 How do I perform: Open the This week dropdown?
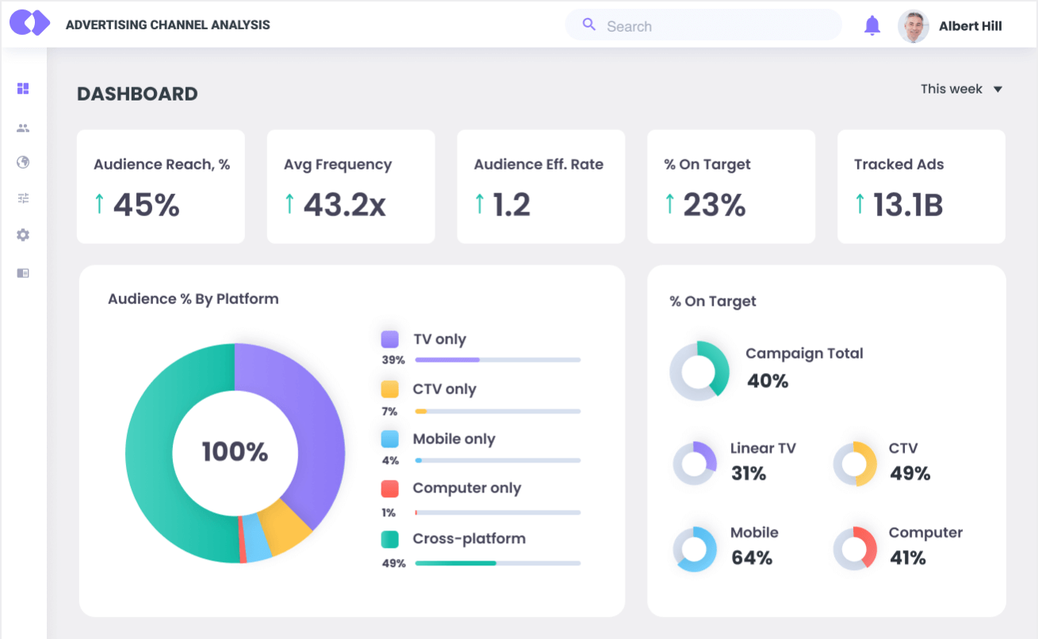pos(951,89)
